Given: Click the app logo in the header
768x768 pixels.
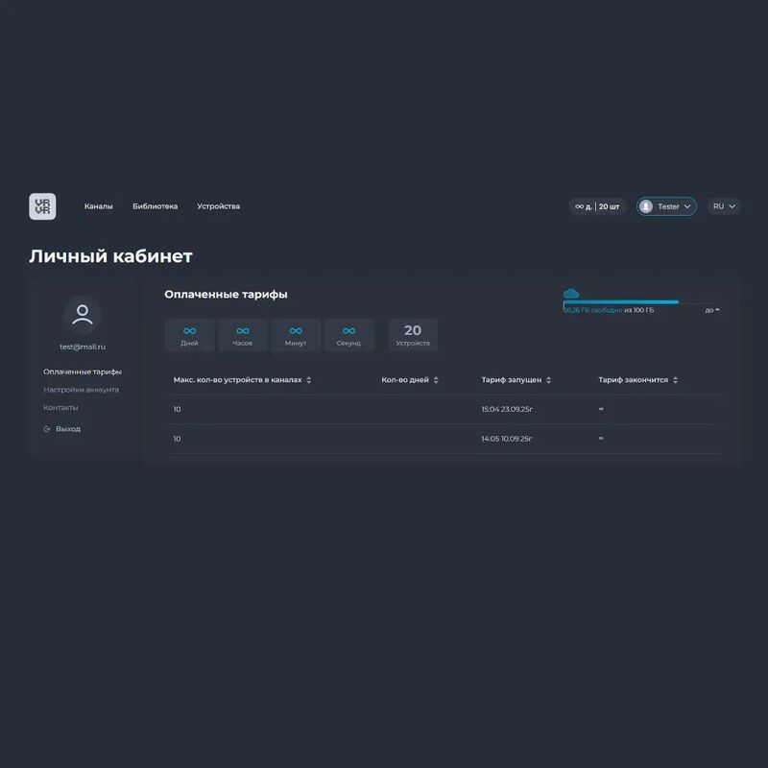Looking at the screenshot, I should [x=42, y=206].
